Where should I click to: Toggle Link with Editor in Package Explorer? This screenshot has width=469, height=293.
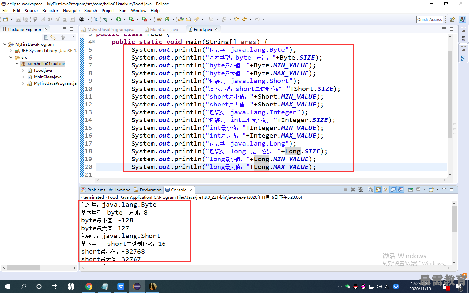pyautogui.click(x=53, y=37)
